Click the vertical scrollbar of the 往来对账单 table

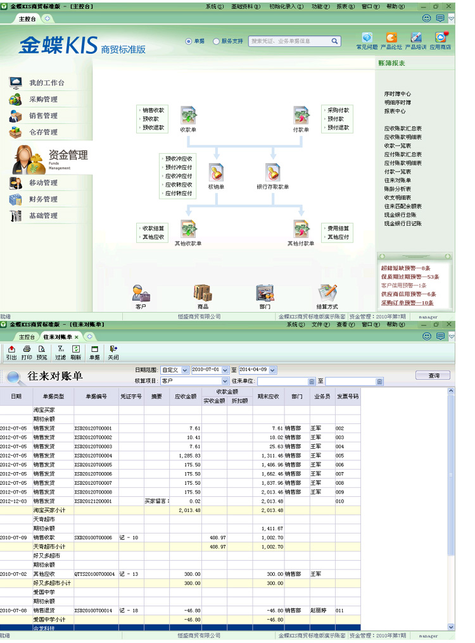tap(451, 475)
